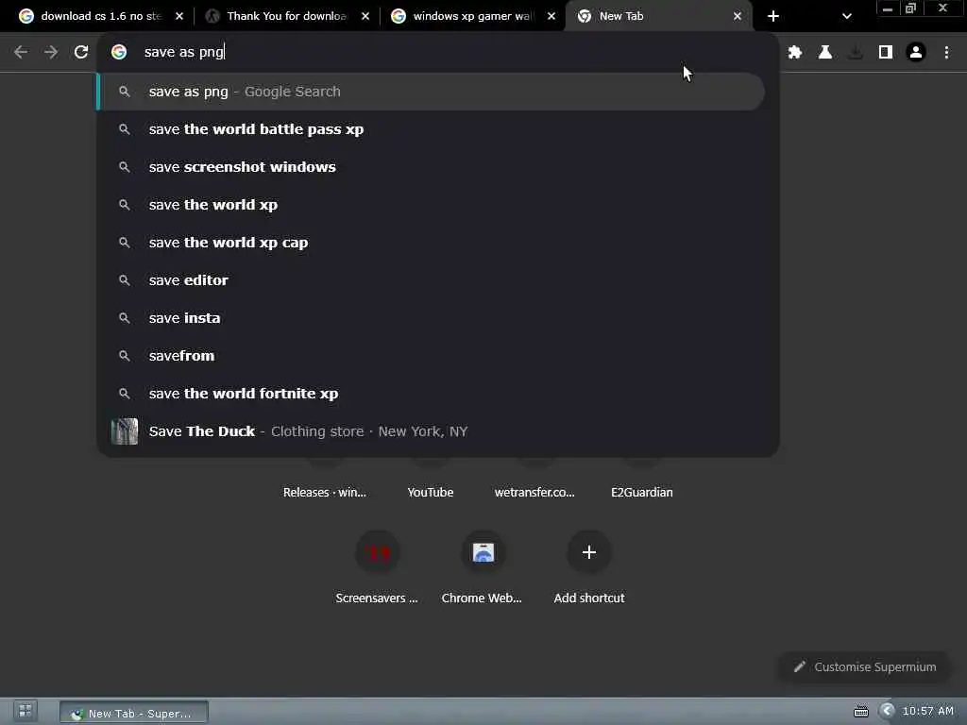Select the 'savefrom' suggestion
Image resolution: width=967 pixels, height=725 pixels.
[431, 356]
